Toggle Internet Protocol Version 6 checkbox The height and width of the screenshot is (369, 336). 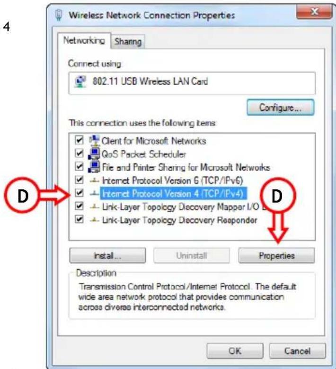79,180
